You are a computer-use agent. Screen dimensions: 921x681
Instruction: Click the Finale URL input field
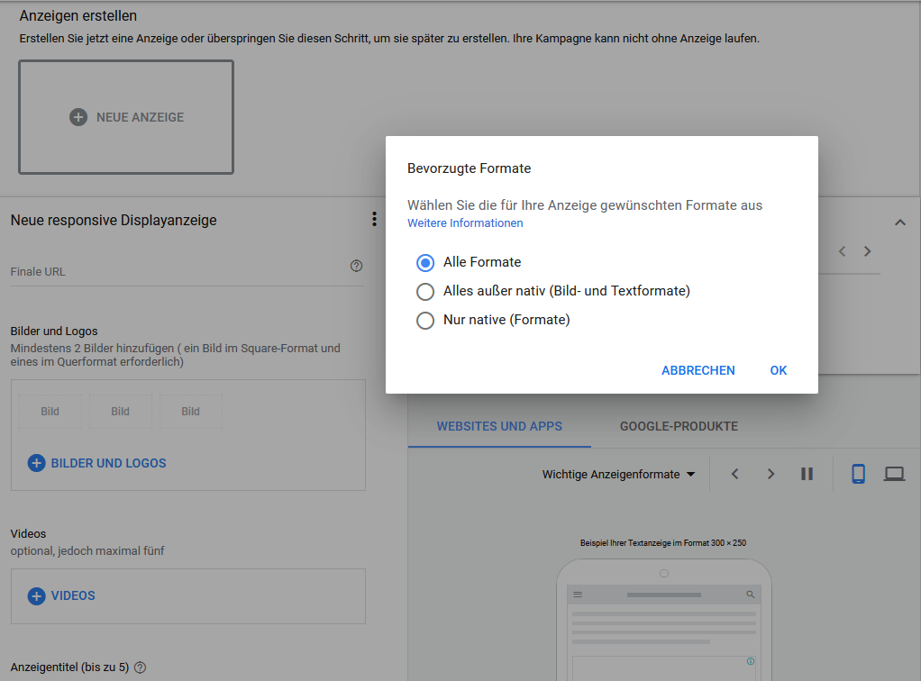176,272
